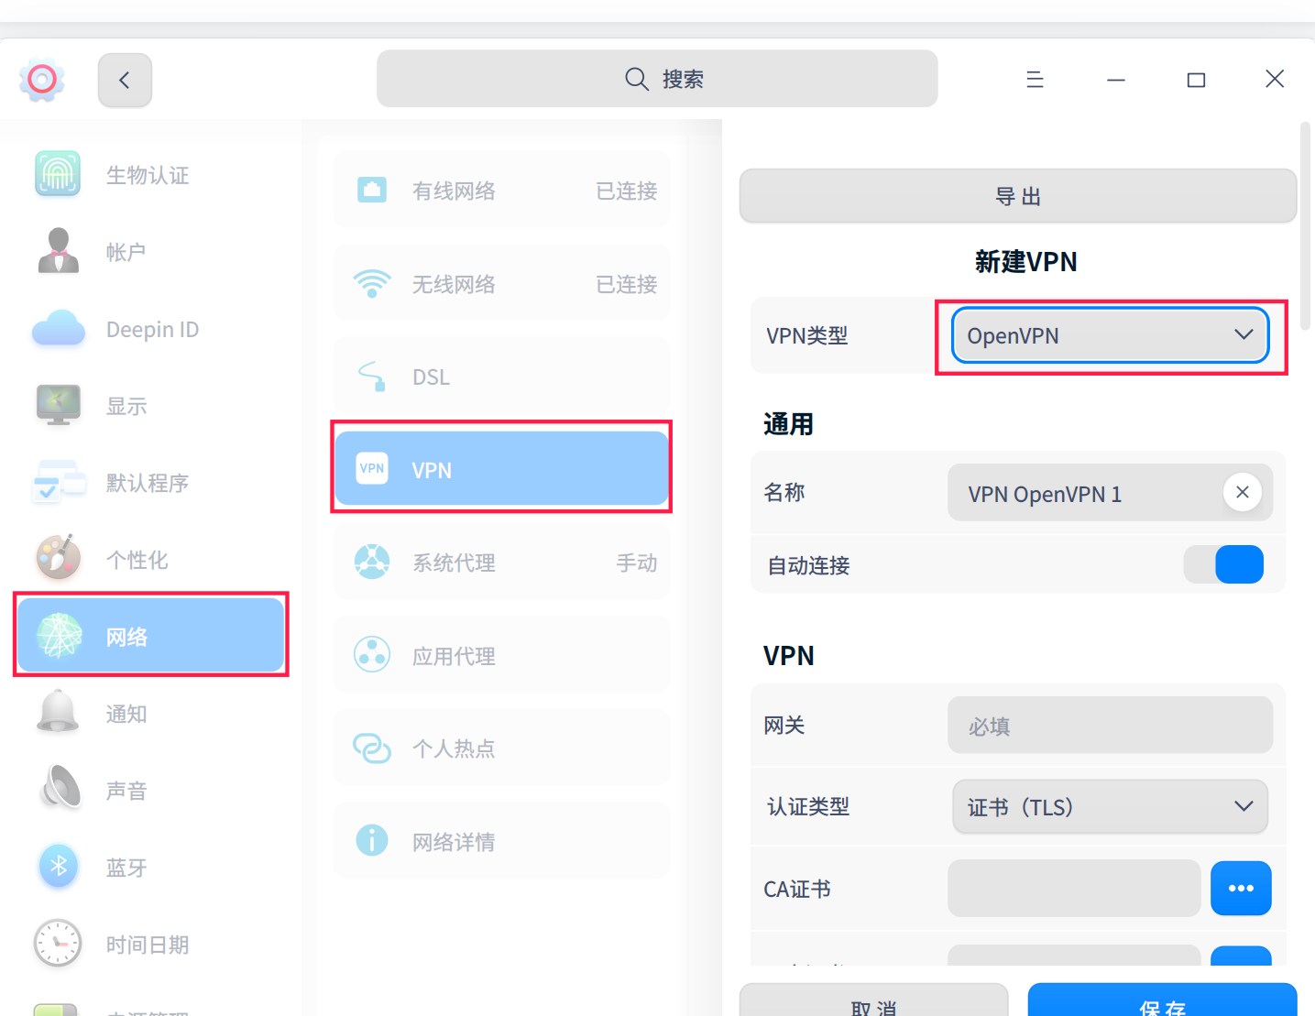The image size is (1315, 1016).
Task: Expand the 认证类型 证书(TLS) dropdown
Action: point(1111,807)
